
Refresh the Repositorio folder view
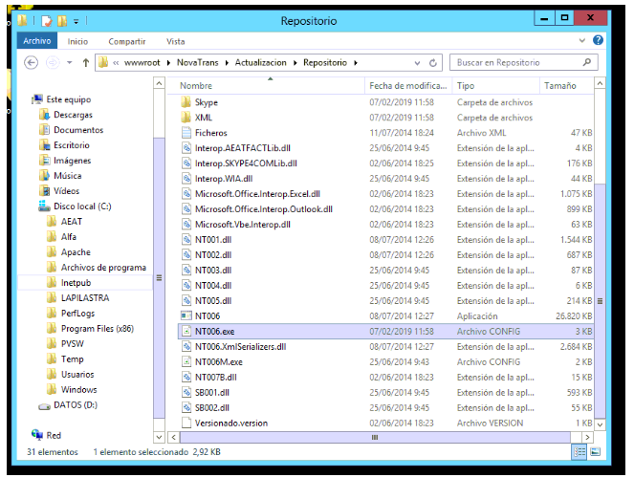[x=433, y=63]
